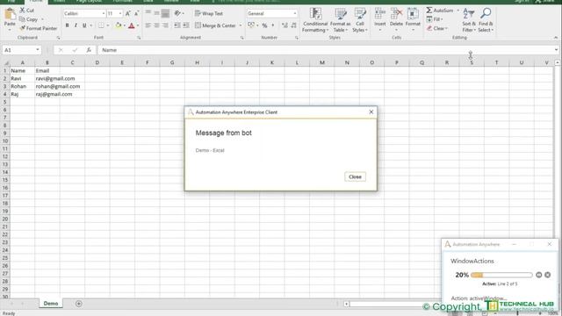Viewport: 562px width, 316px height.
Task: Apply the Fill Color bucket
Action: pyautogui.click(x=119, y=25)
